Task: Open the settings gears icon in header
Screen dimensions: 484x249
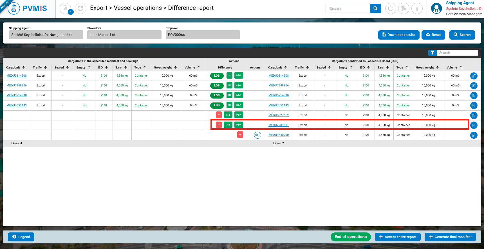Action: click(x=404, y=8)
